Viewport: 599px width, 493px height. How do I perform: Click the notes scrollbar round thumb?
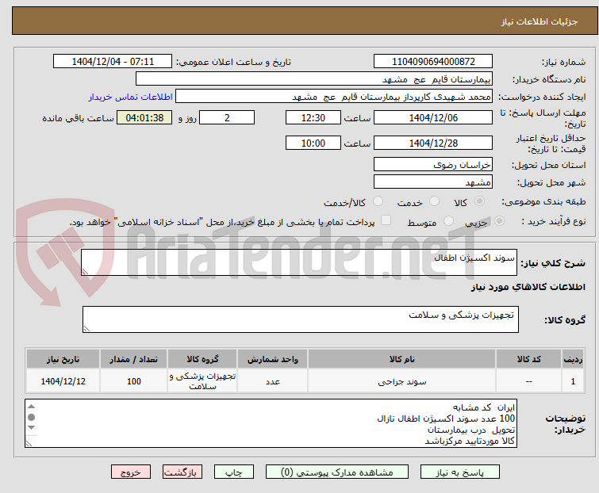[x=32, y=418]
